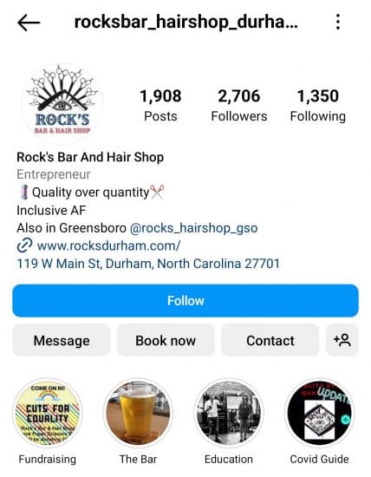
Task: Open the Covid Guide highlight
Action: coord(319,413)
